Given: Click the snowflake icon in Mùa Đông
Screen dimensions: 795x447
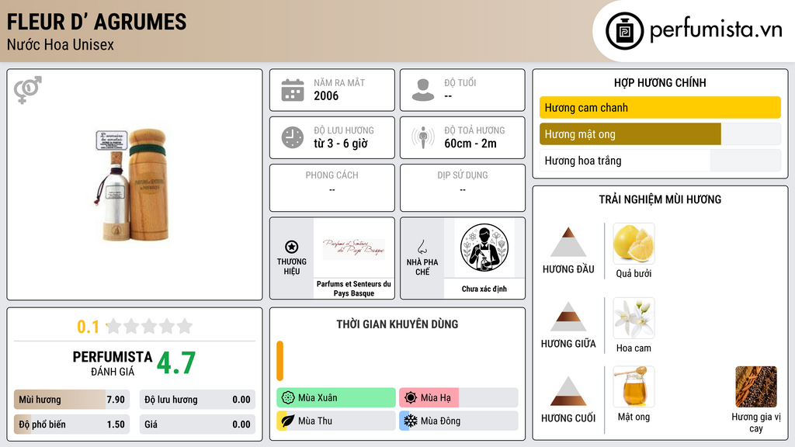Looking at the screenshot, I should pos(411,421).
